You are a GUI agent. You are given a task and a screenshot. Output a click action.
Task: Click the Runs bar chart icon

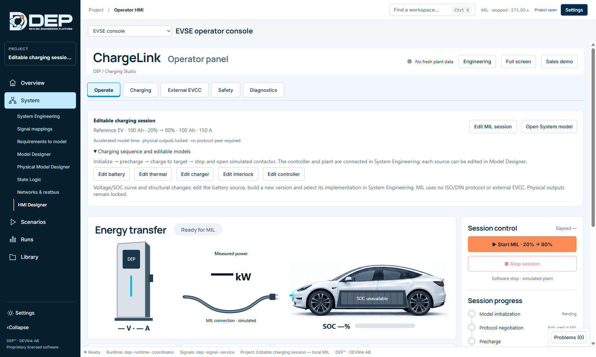(x=13, y=239)
